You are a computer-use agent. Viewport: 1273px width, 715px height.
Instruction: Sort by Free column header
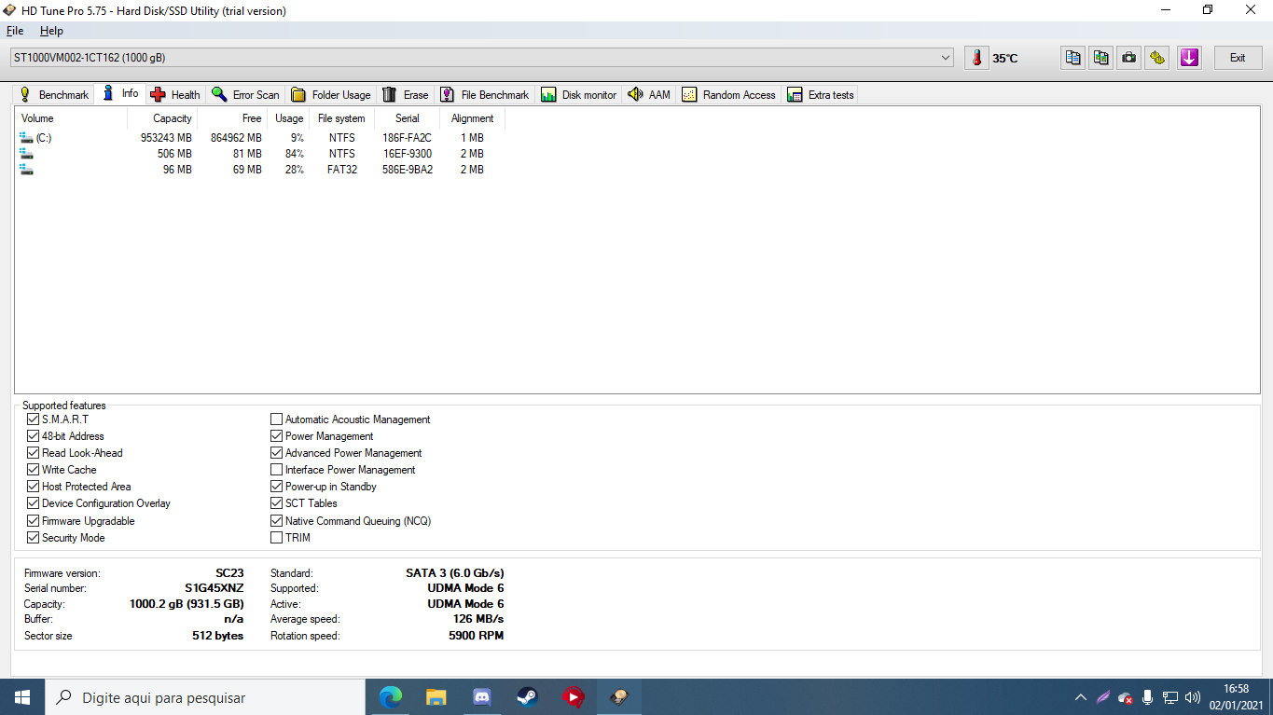[232, 118]
